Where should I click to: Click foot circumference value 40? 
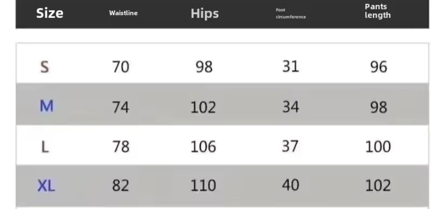click(x=290, y=185)
